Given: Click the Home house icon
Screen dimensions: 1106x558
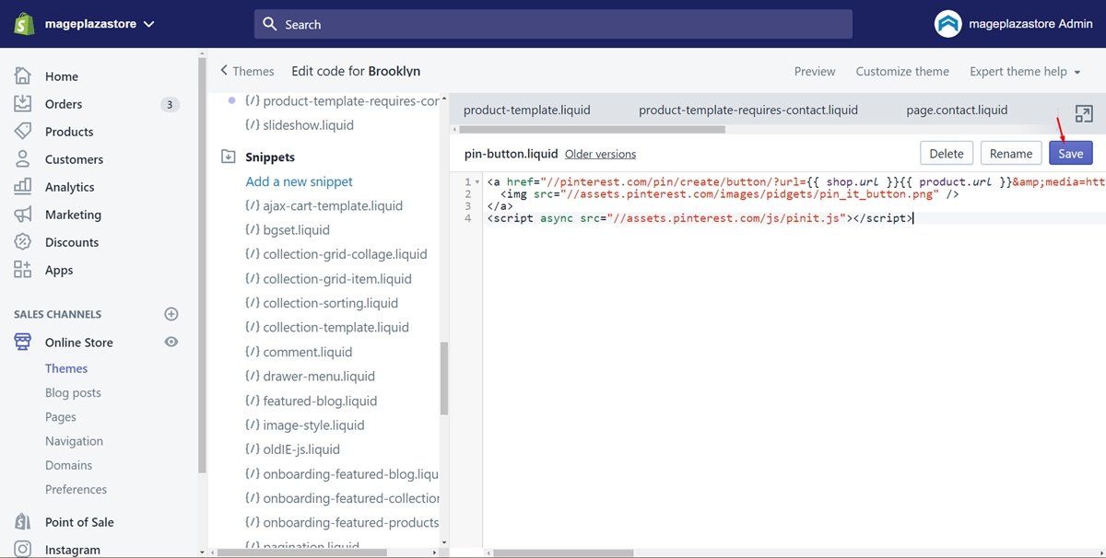Looking at the screenshot, I should point(23,76).
